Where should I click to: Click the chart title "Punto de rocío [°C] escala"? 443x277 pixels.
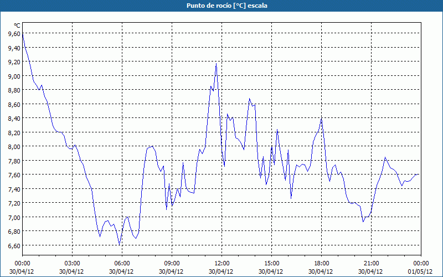[227, 6]
